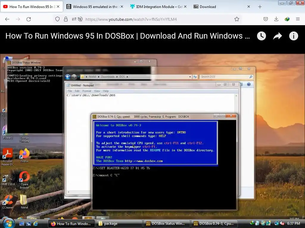Click the Help menu in video Notepad
This screenshot has height=228, width=305.
tap(106, 91)
